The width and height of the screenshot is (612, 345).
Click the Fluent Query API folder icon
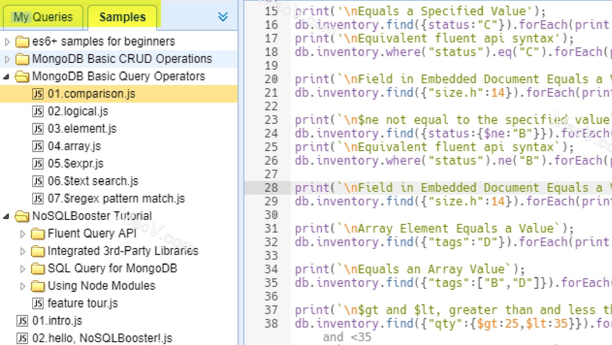point(38,234)
